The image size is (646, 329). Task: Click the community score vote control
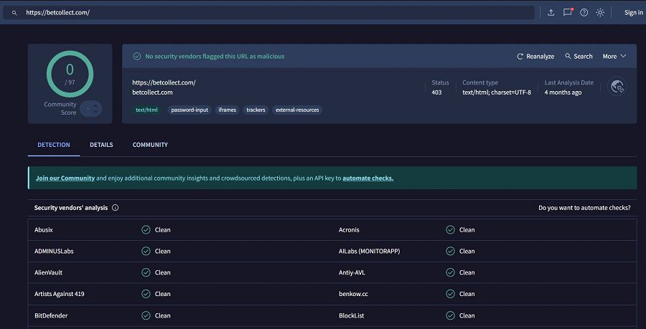pos(91,109)
